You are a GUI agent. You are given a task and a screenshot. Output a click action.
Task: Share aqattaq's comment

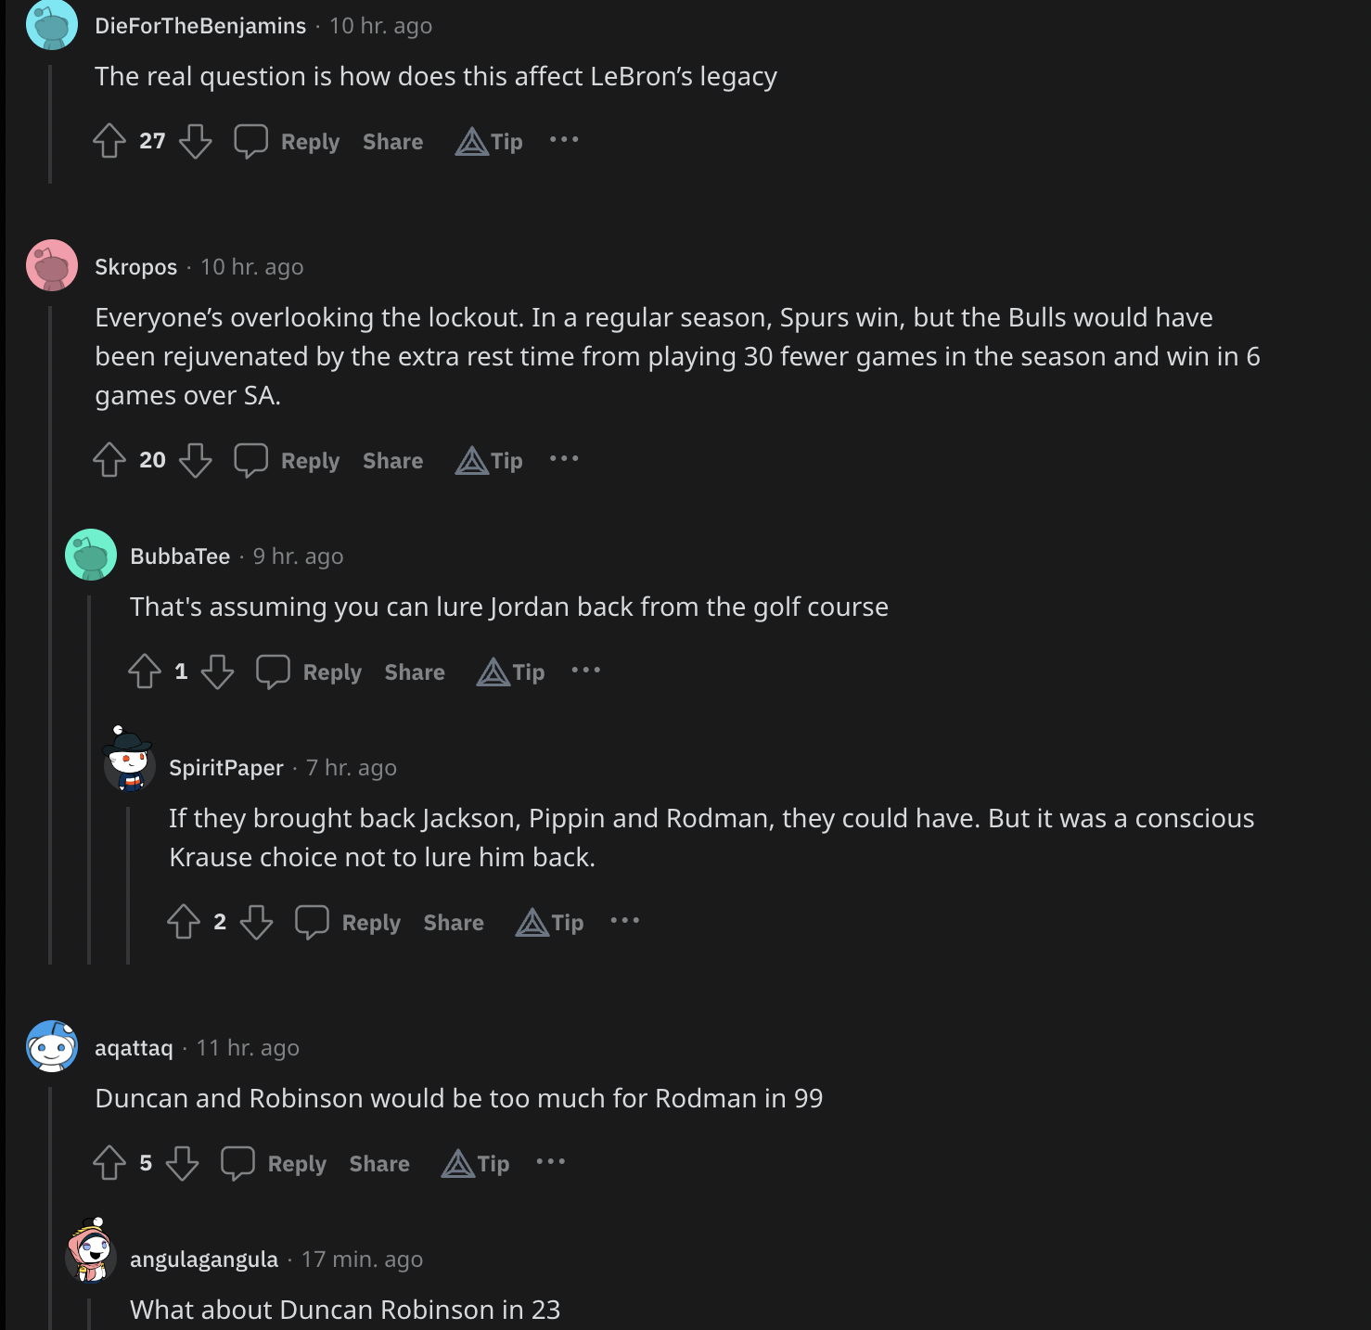pyautogui.click(x=379, y=1164)
